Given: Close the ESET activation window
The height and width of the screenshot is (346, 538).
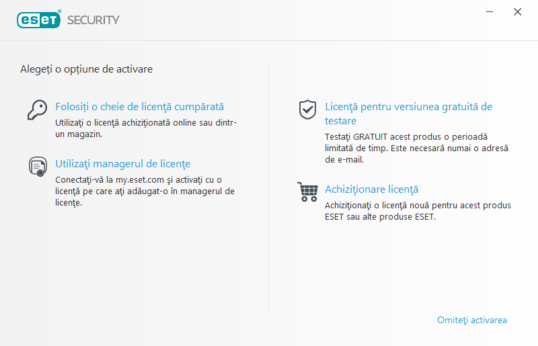Looking at the screenshot, I should (517, 12).
